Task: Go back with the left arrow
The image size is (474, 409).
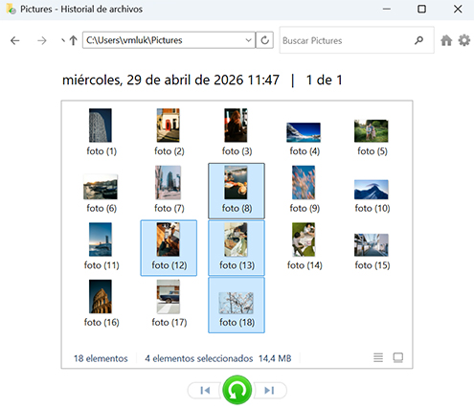Action: (15, 40)
